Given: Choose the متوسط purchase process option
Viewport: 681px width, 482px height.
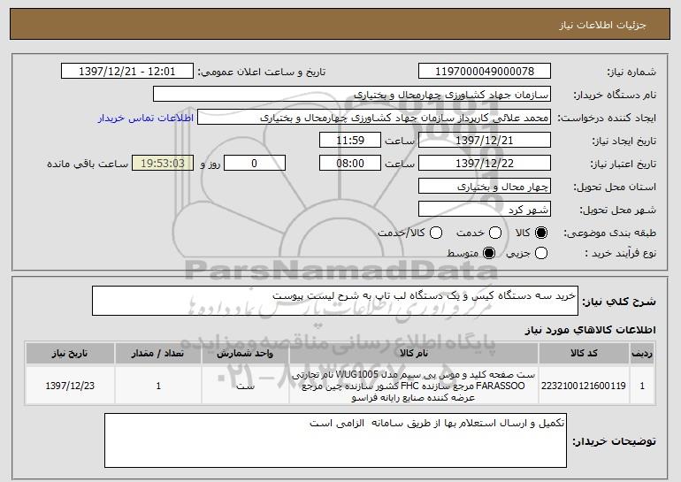Looking at the screenshot, I should coord(488,253).
